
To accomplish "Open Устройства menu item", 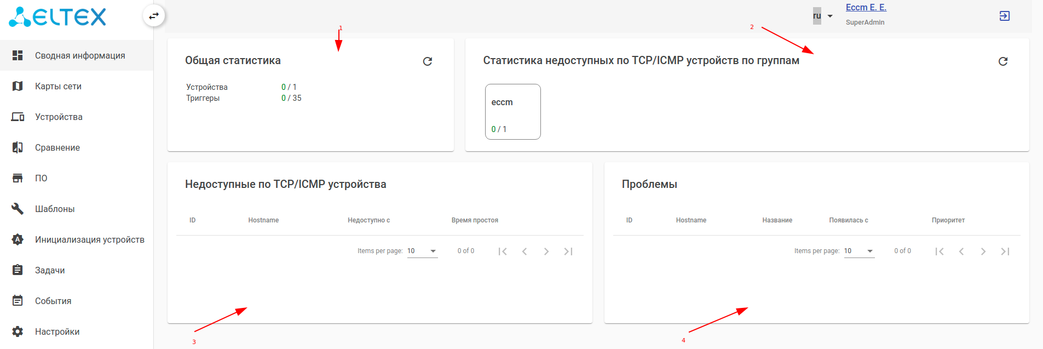I will pos(77,117).
